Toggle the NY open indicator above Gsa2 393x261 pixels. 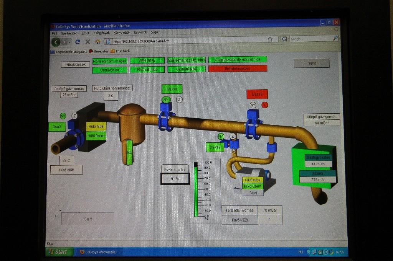(x=63, y=116)
